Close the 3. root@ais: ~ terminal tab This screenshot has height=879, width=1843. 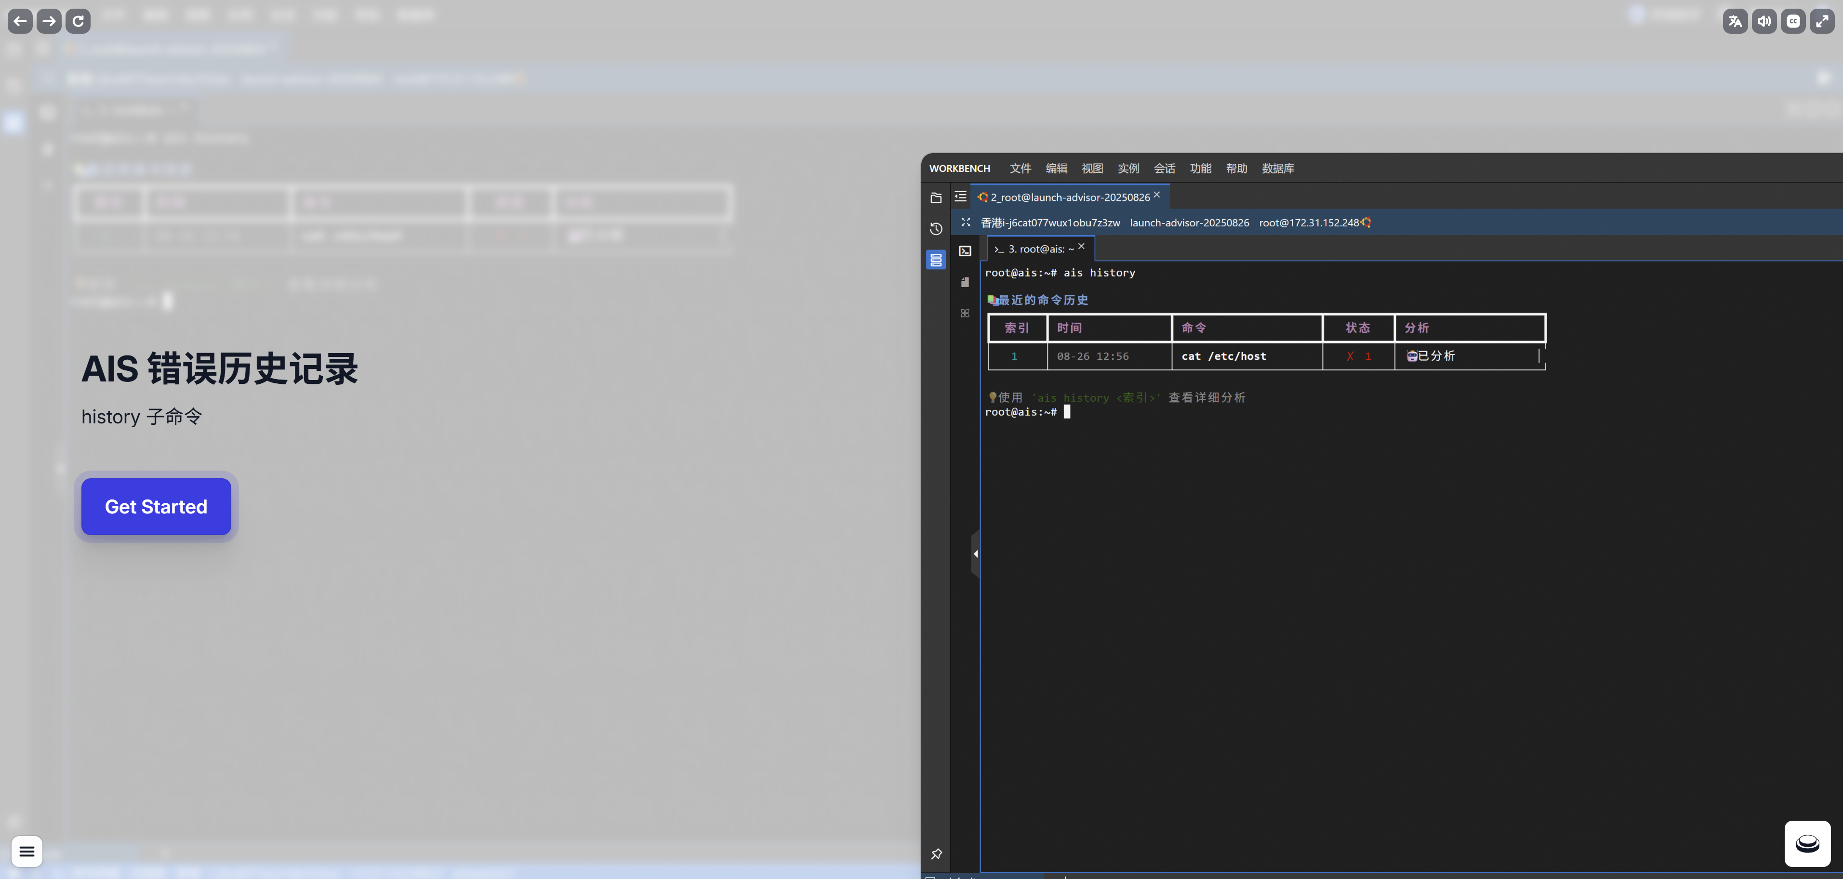pyautogui.click(x=1082, y=246)
